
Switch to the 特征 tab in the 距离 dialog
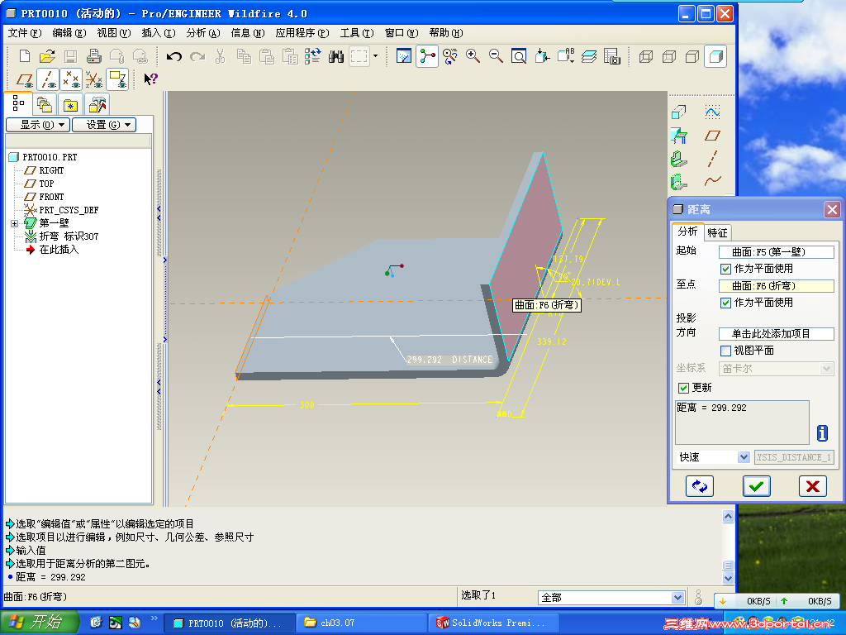[718, 232]
